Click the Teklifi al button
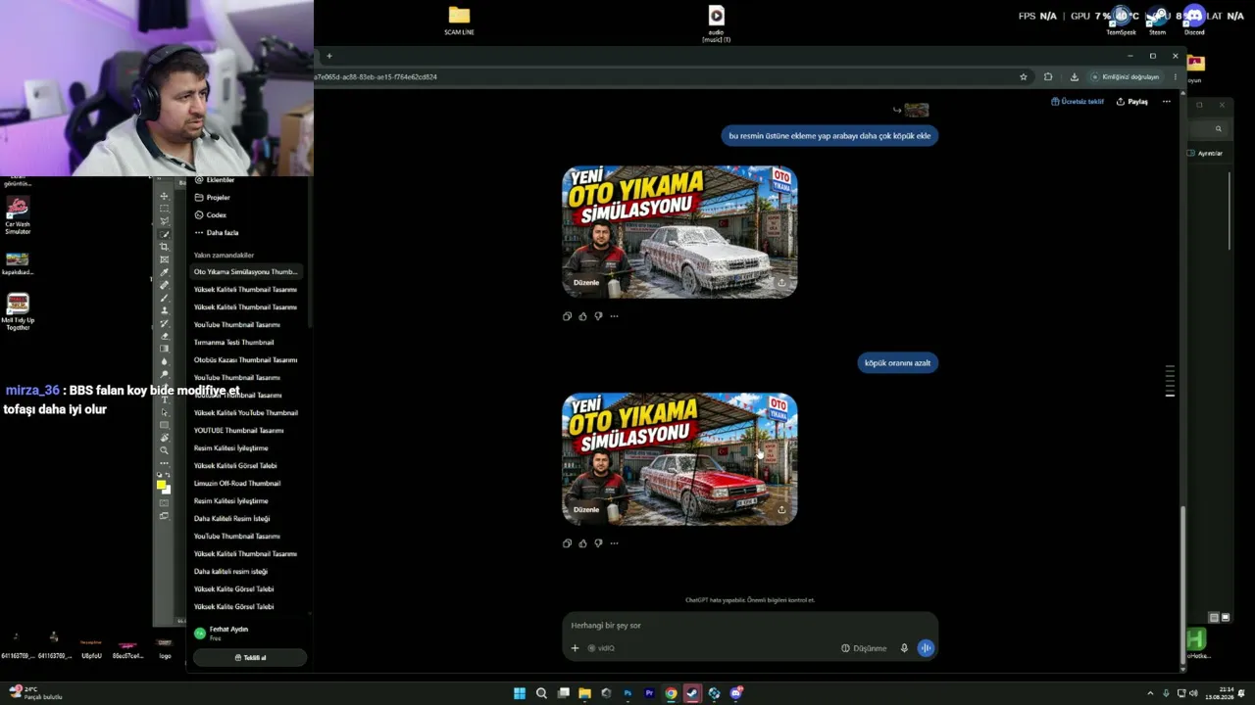This screenshot has width=1255, height=705. (250, 658)
